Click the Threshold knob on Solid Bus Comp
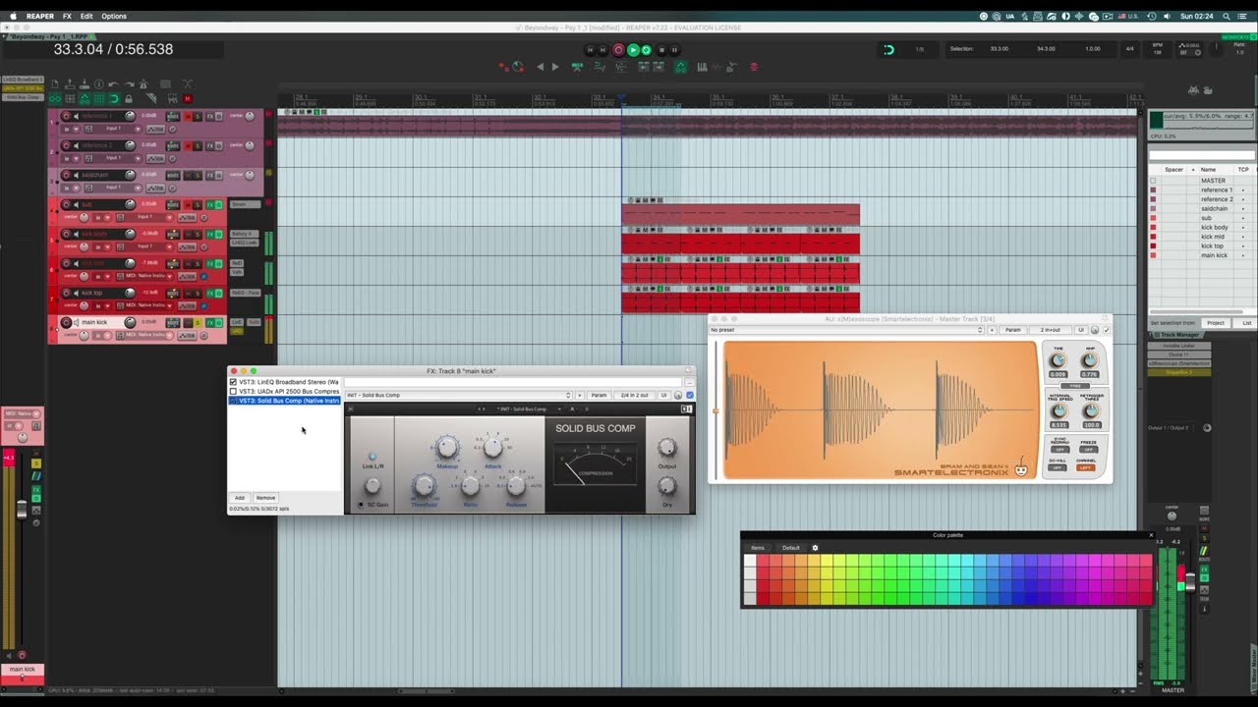Viewport: 1258px width, 707px height. coord(424,485)
